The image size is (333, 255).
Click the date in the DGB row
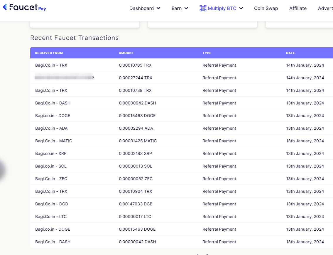pos(305,204)
